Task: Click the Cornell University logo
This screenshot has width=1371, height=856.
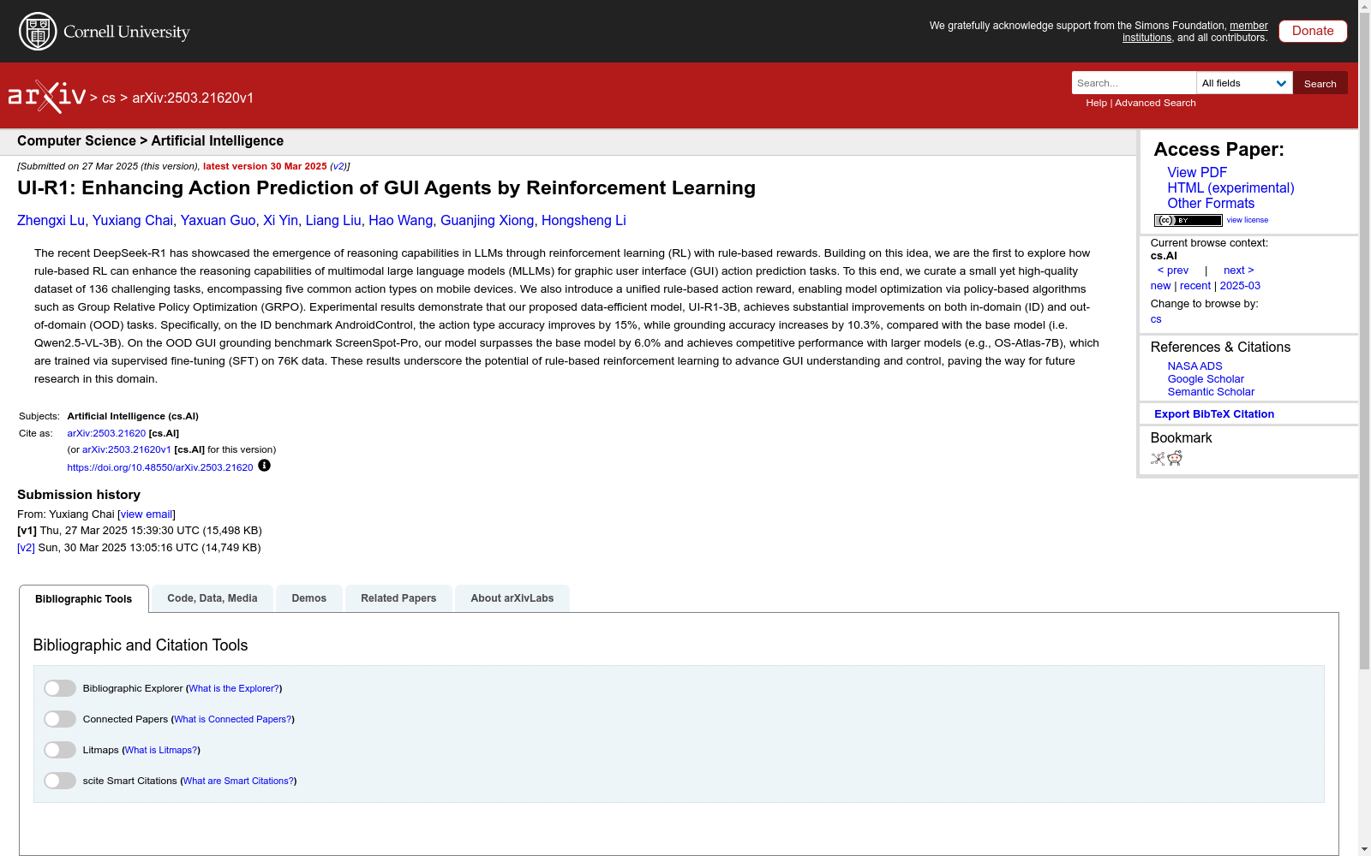Action: tap(104, 32)
